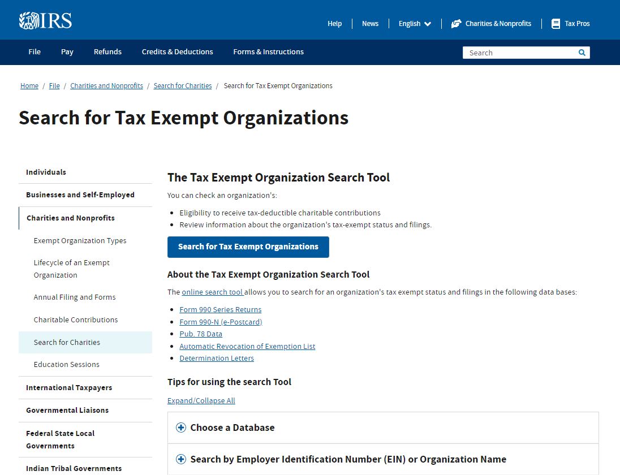Click About the Tax Exempt Organization Search Tool heading
The width and height of the screenshot is (620, 475).
coord(269,275)
